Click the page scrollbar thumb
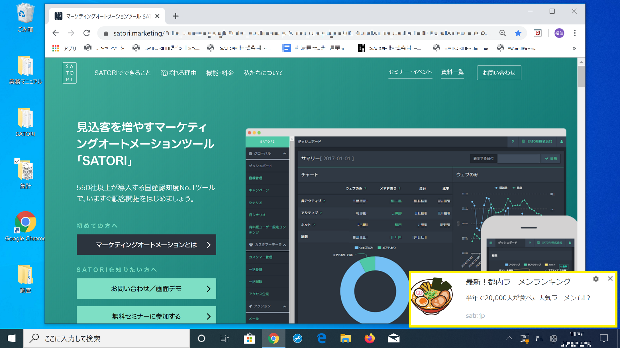The height and width of the screenshot is (348, 620). (x=581, y=76)
